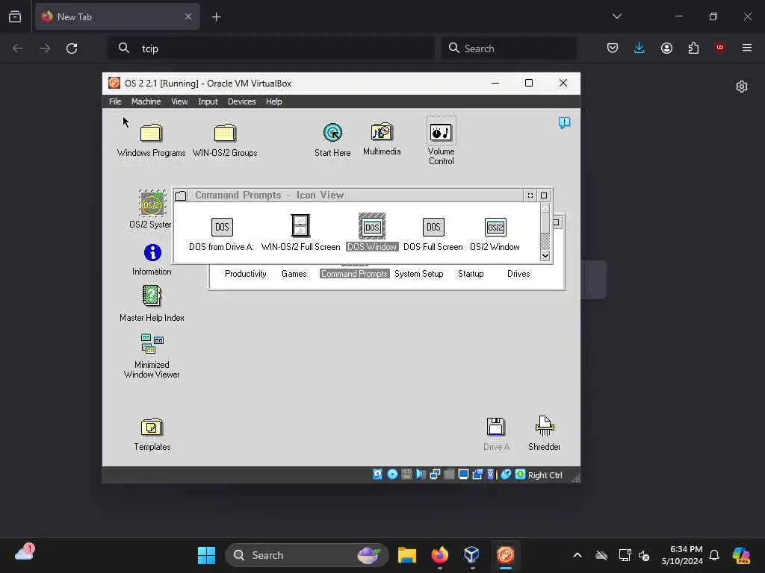
Task: Click the hard disk activity status icon
Action: 377,475
